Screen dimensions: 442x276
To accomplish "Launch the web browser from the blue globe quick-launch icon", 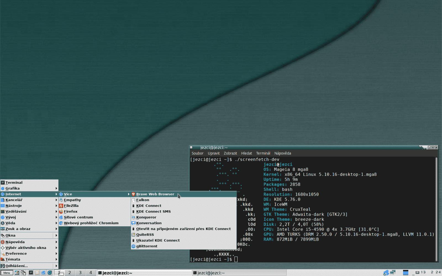I will click(43, 273).
